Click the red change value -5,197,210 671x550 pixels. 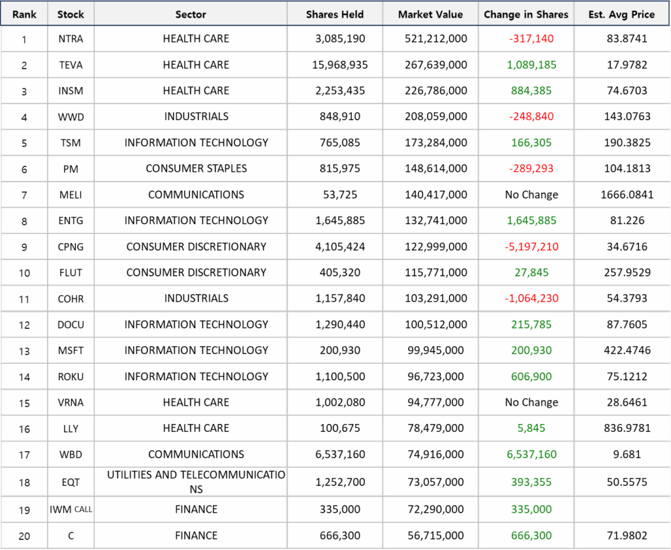[531, 246]
